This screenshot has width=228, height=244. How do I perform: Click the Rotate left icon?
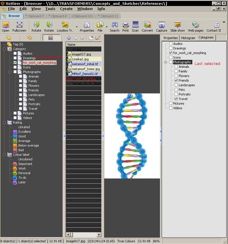click(36, 27)
